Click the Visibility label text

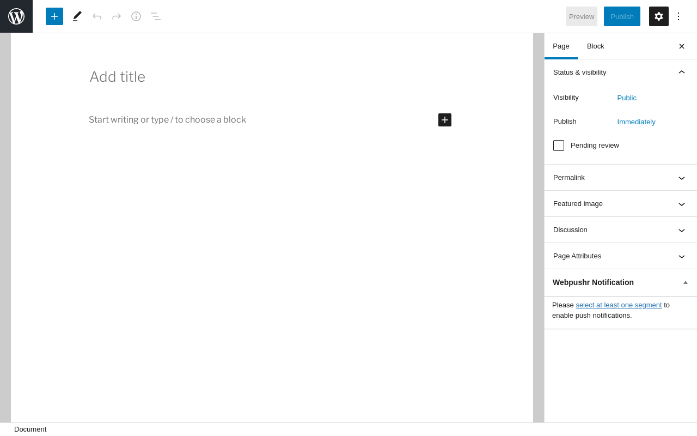click(x=566, y=98)
